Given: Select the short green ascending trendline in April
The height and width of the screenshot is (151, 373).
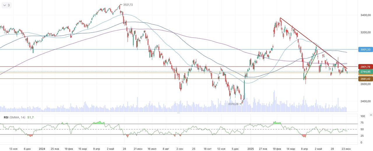Looking at the screenshot, I should 310,66.
